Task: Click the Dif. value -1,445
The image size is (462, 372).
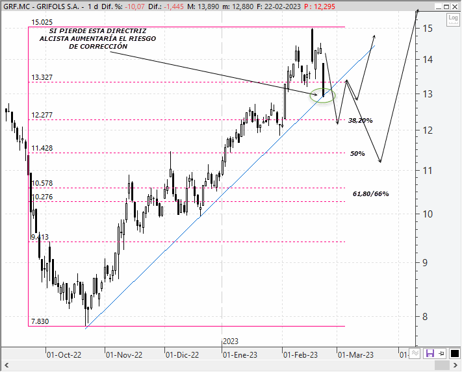Action: [x=174, y=6]
